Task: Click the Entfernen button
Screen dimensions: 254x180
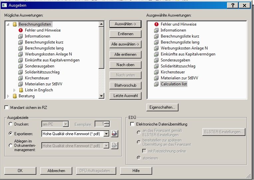Action: (x=126, y=34)
